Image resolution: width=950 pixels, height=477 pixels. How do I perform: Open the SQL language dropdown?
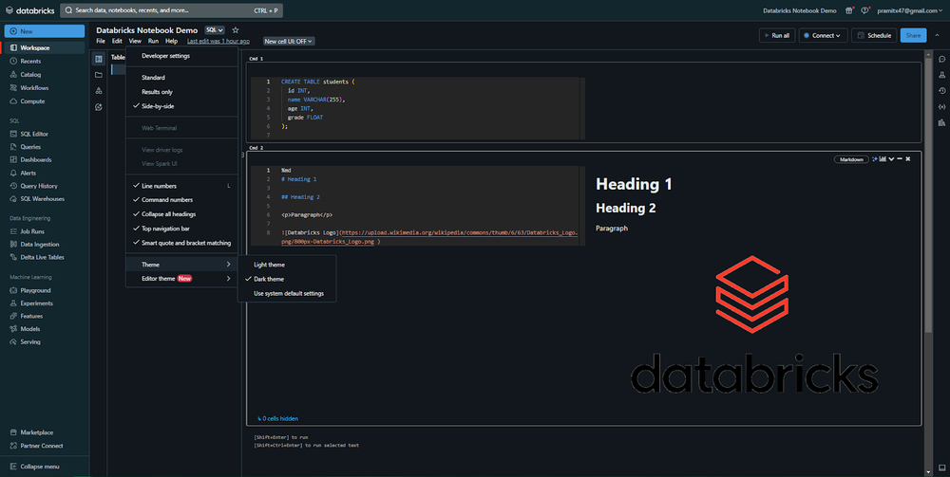[x=215, y=30]
